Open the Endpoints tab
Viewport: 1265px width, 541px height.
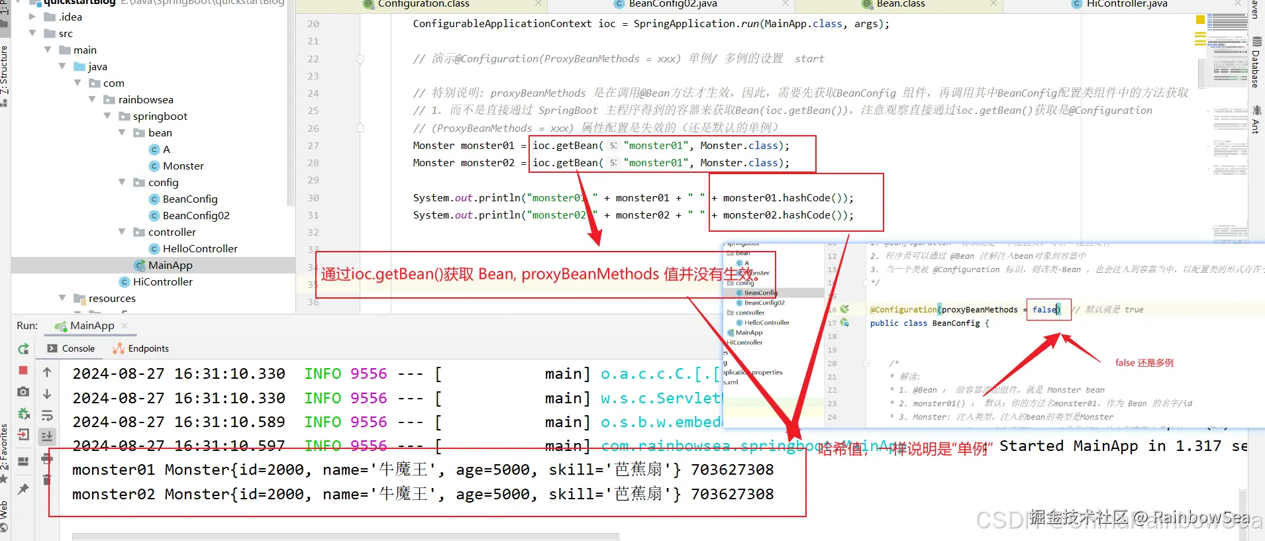[x=140, y=348]
